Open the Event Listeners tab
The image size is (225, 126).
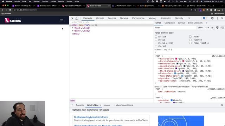(x=195, y=23)
